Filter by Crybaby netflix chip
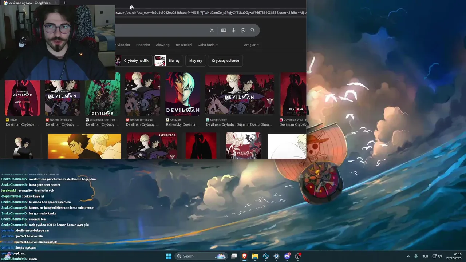Screen dimensions: 466x262 pos(133,61)
